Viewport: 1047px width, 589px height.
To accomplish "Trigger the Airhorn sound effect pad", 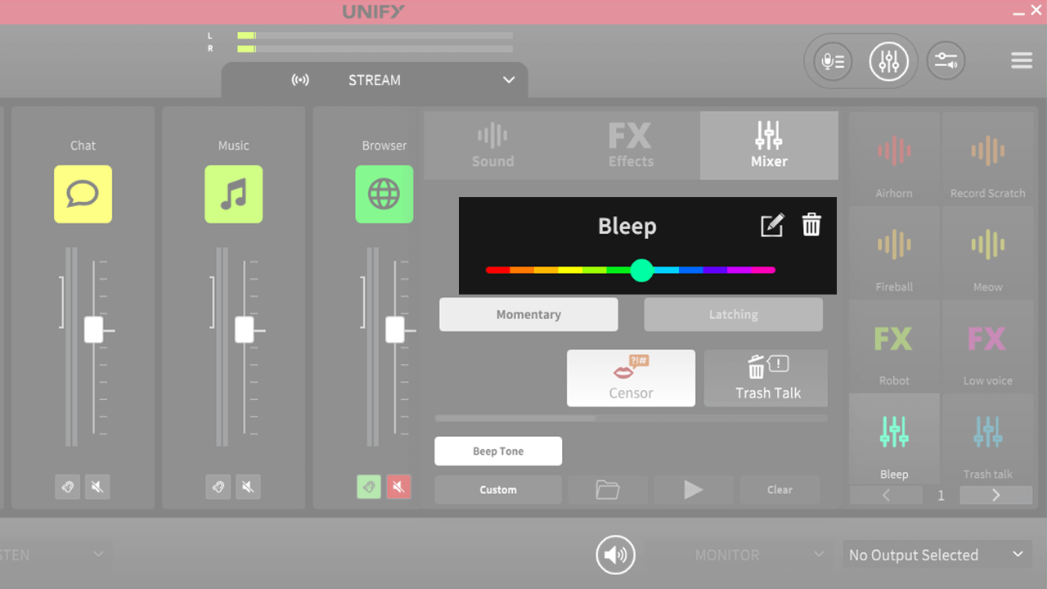I will pyautogui.click(x=893, y=160).
